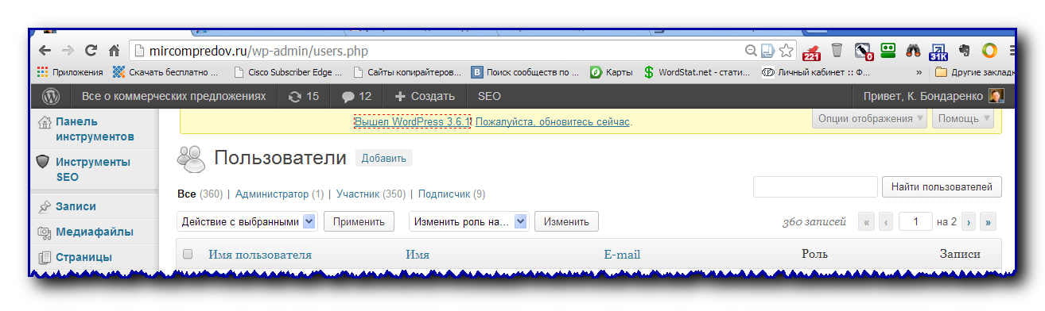
Task: Open Панель инструментов in the sidebar
Action: point(94,129)
